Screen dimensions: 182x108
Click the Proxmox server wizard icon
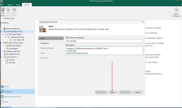coord(43,29)
